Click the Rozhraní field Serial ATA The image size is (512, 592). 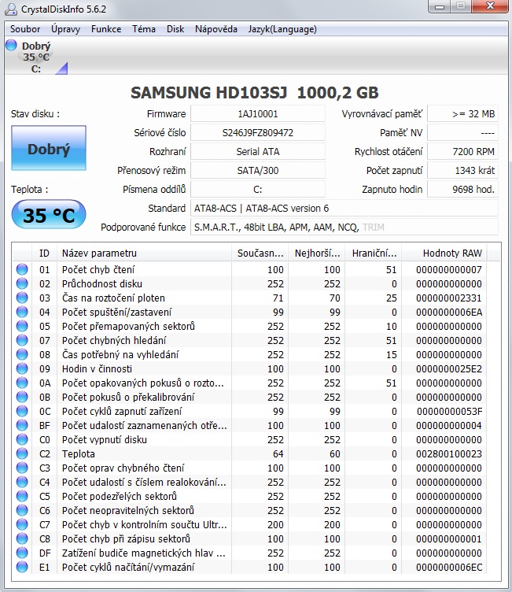(258, 151)
